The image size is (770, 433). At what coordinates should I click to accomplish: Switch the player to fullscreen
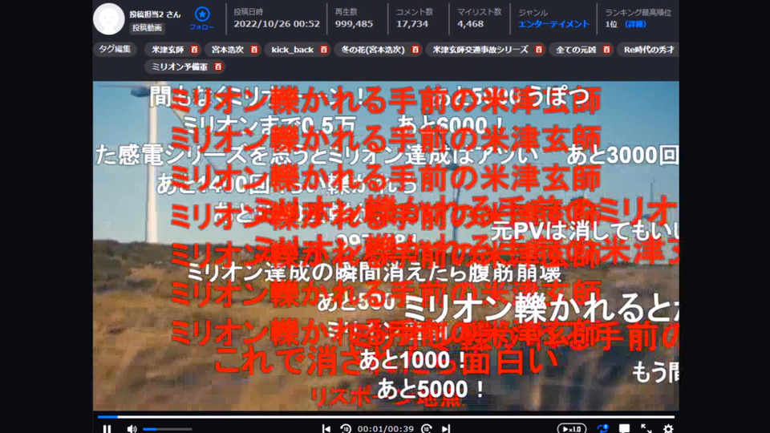click(x=646, y=428)
